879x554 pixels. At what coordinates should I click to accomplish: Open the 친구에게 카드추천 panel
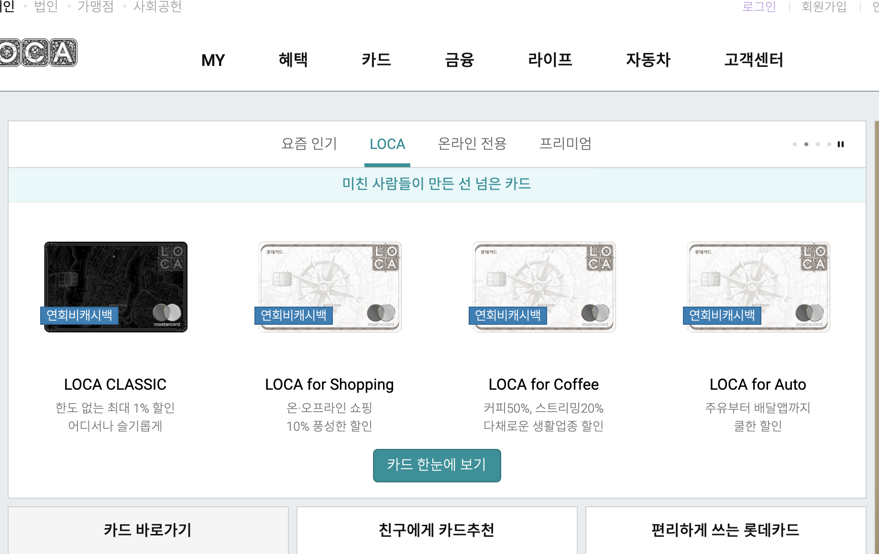(x=437, y=530)
